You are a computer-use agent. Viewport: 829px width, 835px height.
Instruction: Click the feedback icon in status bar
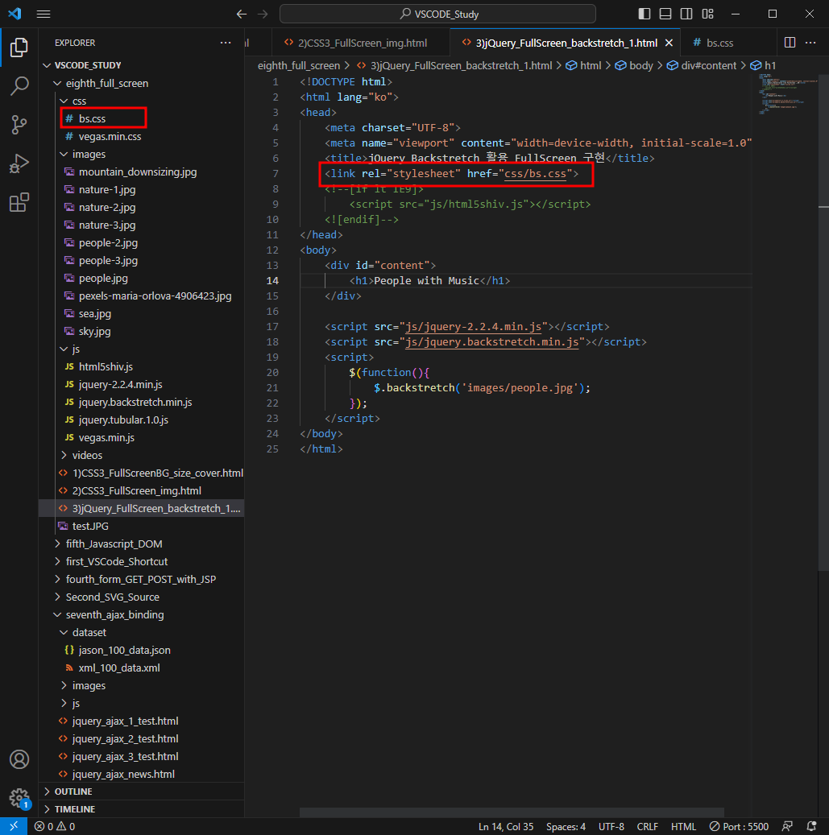tap(787, 826)
